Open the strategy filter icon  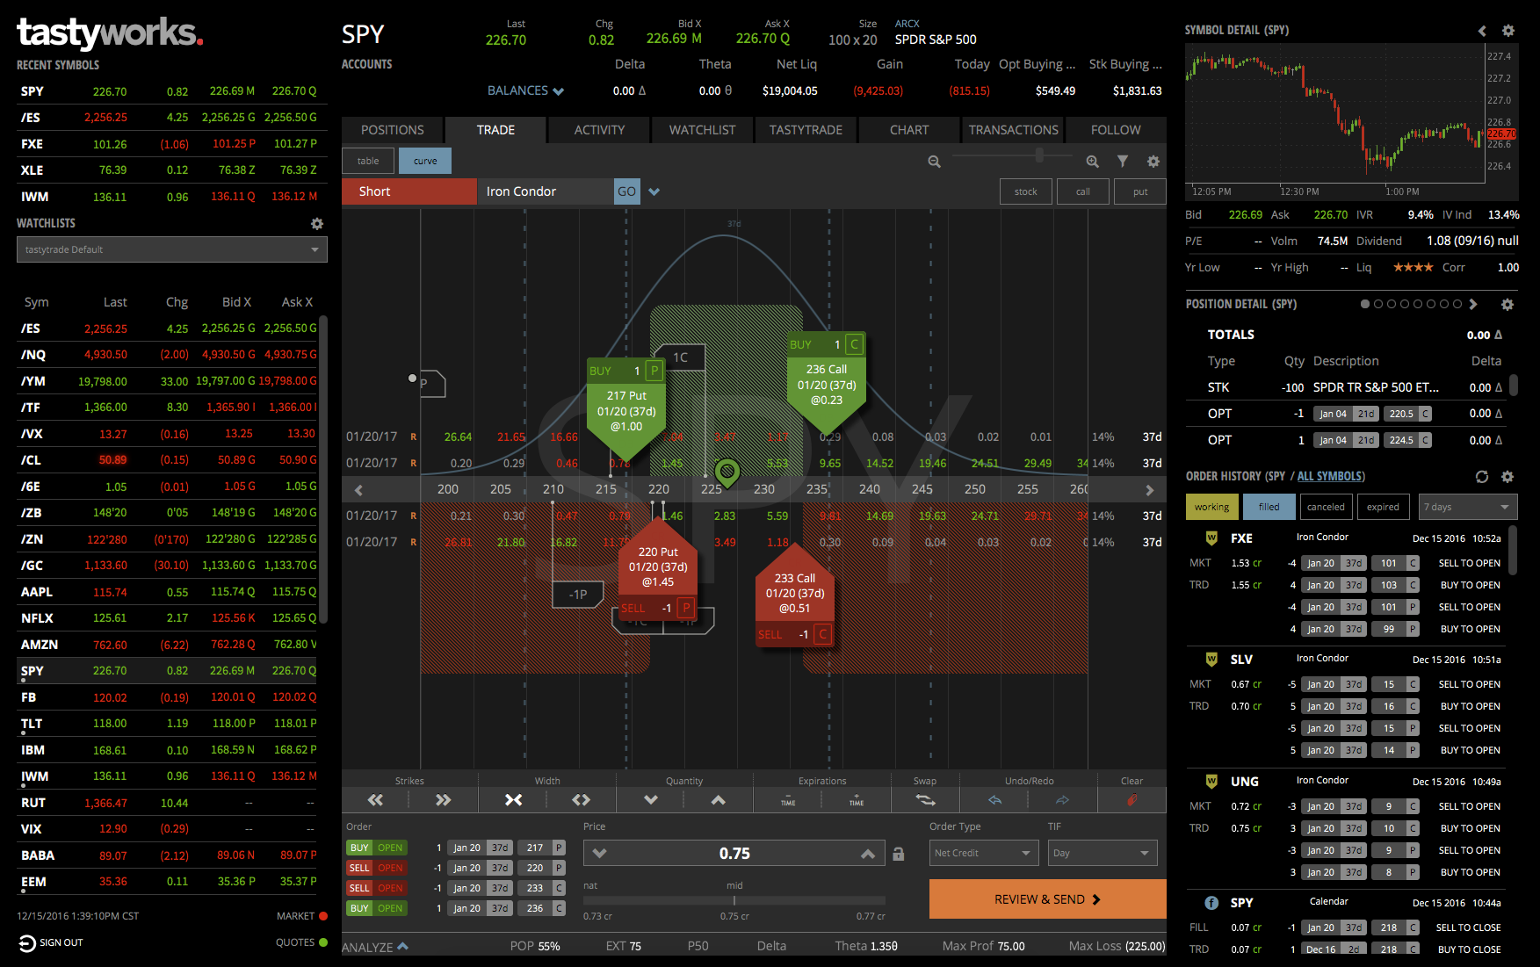[1123, 162]
